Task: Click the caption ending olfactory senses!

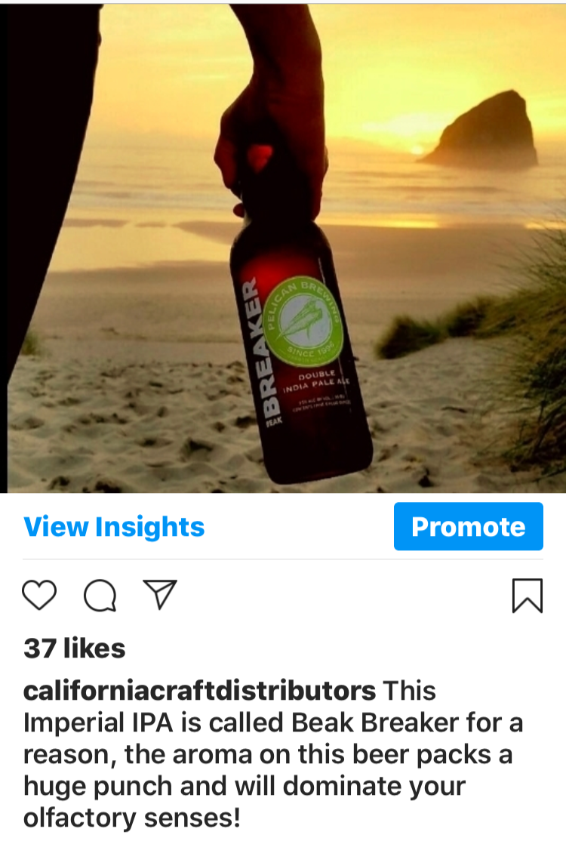Action: [x=132, y=818]
